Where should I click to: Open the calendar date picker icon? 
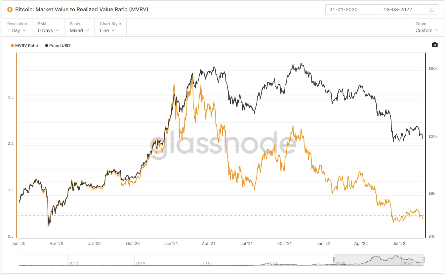[432, 10]
